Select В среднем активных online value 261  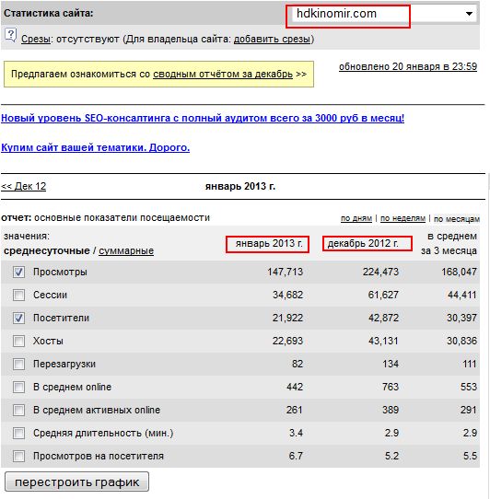pos(294,410)
